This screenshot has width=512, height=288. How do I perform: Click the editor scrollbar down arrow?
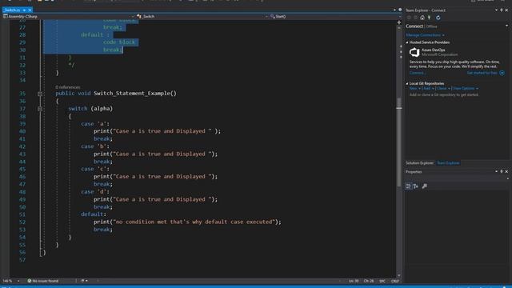click(x=399, y=276)
